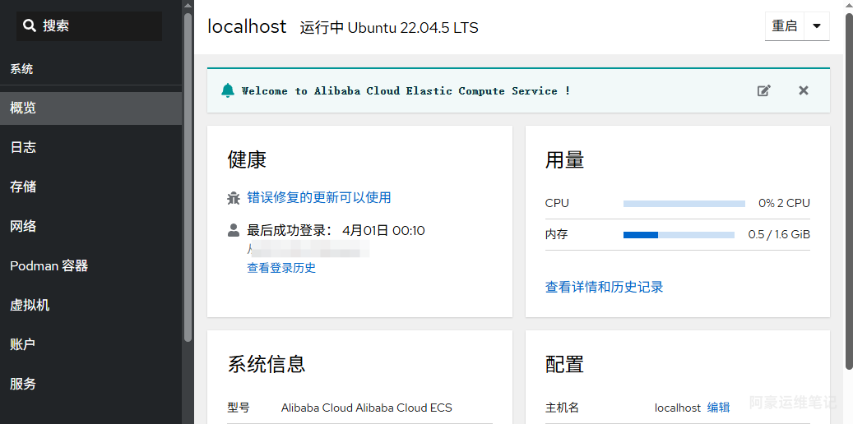Edit the welcome banner with pencil icon
The image size is (853, 424).
[x=764, y=90]
